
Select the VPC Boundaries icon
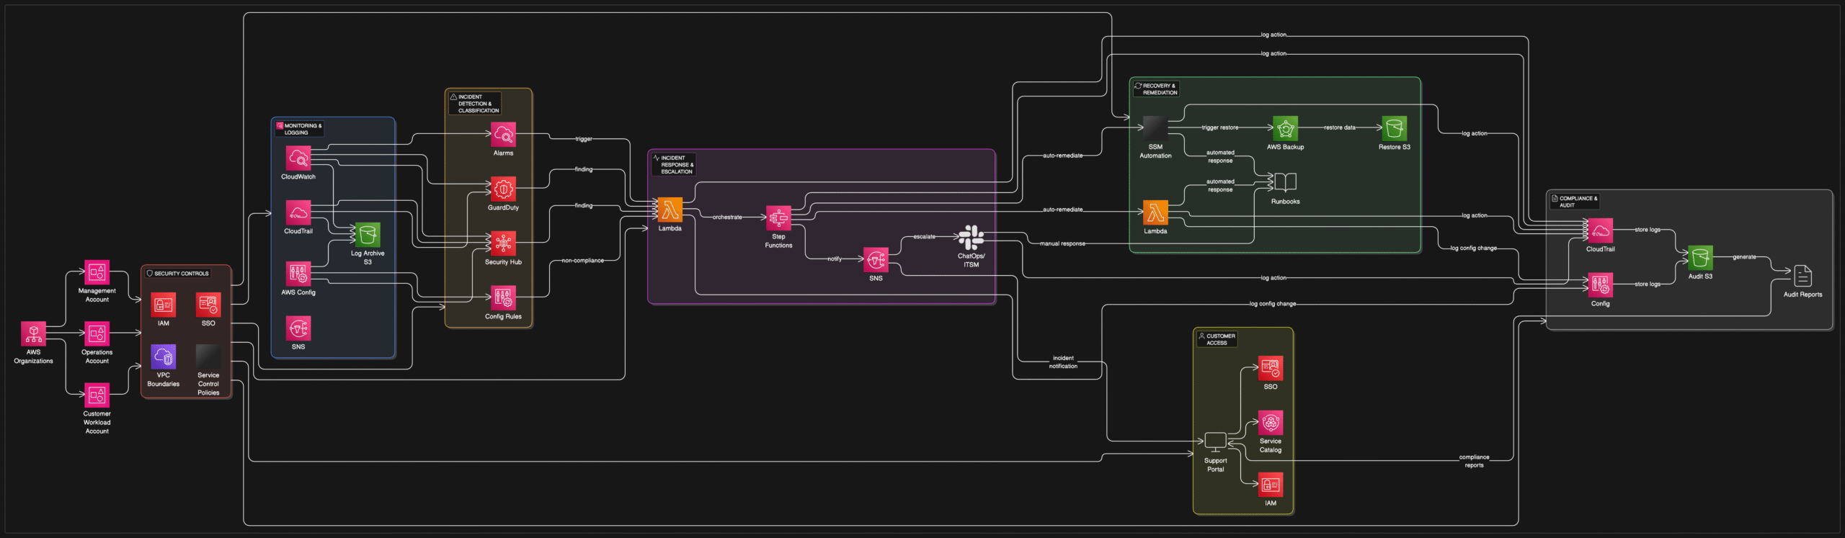164,356
